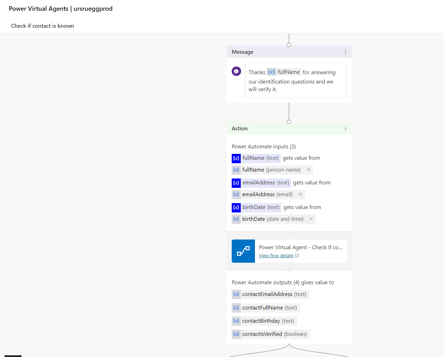Click the Check if contact is known topic title
Viewport: 444px width, 357px height.
[x=43, y=26]
